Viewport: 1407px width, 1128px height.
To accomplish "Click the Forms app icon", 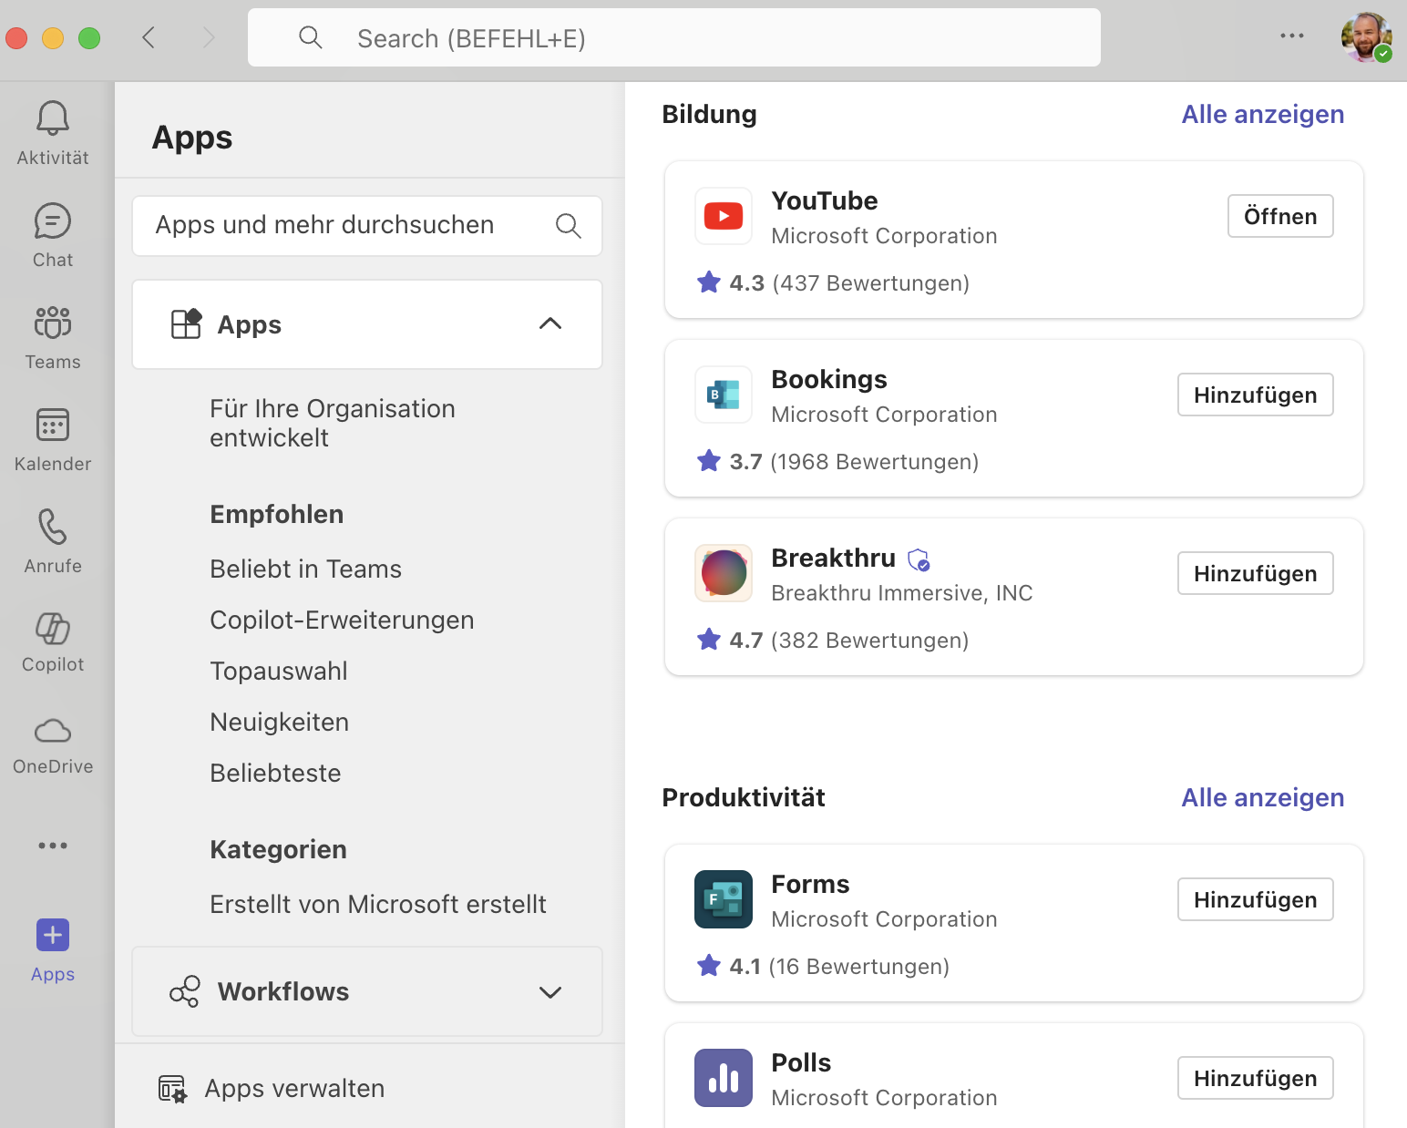I will click(x=724, y=899).
